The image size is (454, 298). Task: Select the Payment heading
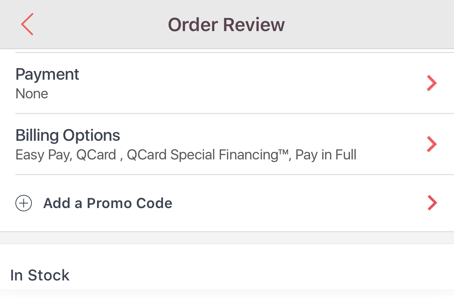(47, 74)
